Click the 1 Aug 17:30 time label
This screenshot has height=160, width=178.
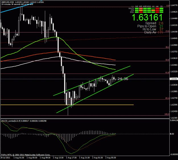coord(71,158)
